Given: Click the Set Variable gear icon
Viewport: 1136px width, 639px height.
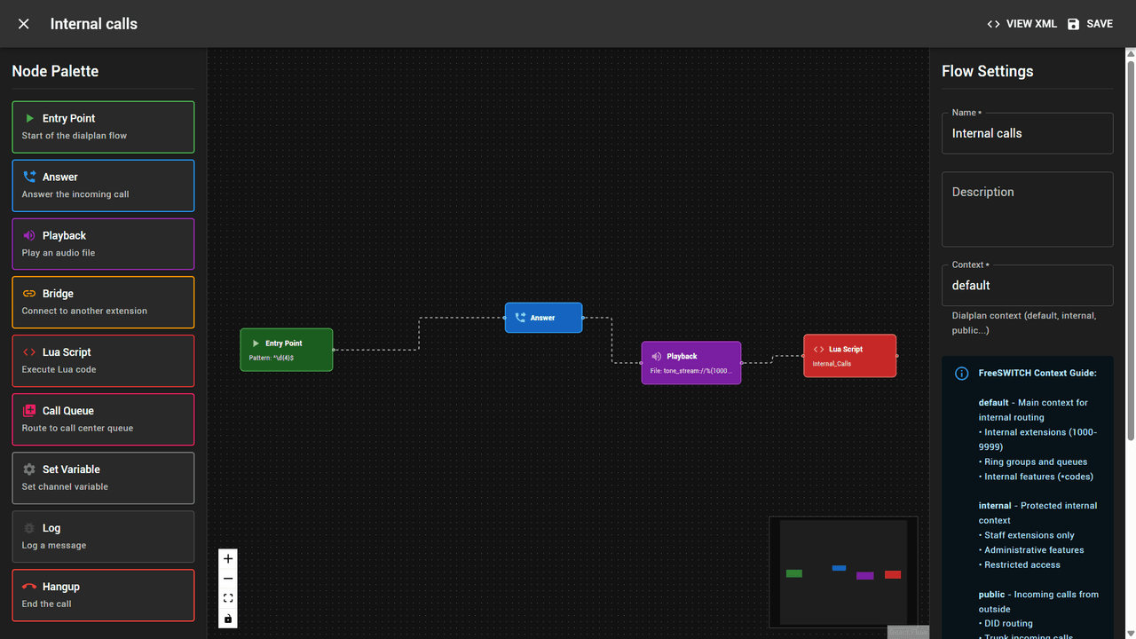Looking at the screenshot, I should tap(29, 469).
